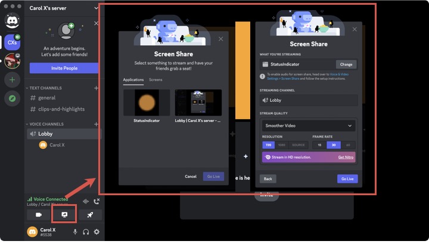Create a new voice channel plus icon
The height and width of the screenshot is (244, 429).
pos(96,124)
